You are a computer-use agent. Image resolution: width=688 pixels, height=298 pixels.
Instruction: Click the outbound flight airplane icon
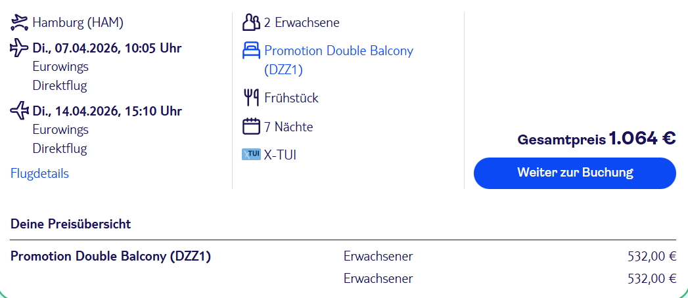20,48
